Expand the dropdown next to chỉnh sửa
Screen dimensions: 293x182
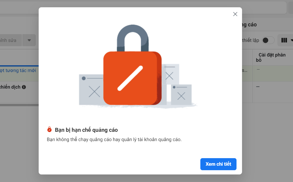click(29, 40)
